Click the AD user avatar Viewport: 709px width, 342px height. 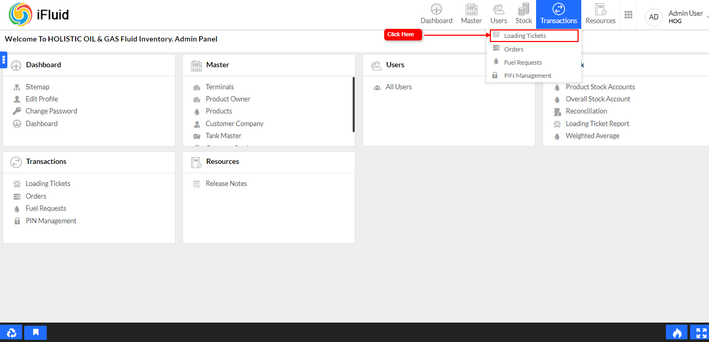[654, 17]
